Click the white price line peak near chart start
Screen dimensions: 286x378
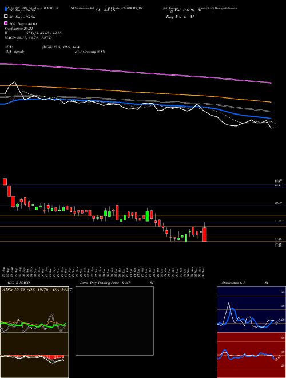pyautogui.click(x=15, y=82)
